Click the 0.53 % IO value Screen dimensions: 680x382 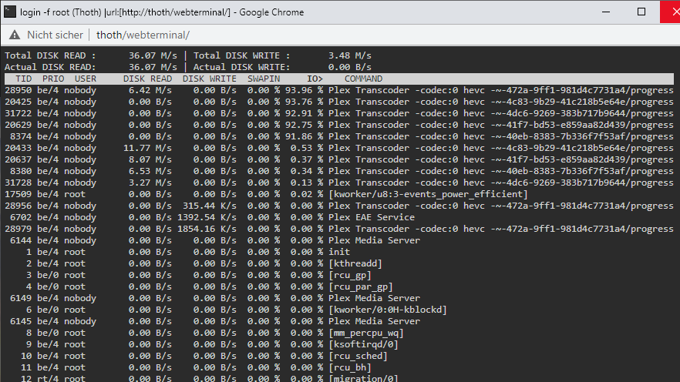click(307, 148)
